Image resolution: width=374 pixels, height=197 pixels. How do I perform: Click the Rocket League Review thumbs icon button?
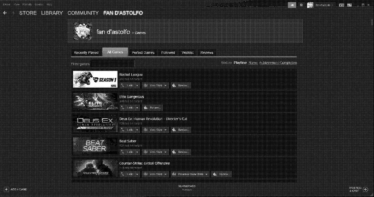point(181,85)
